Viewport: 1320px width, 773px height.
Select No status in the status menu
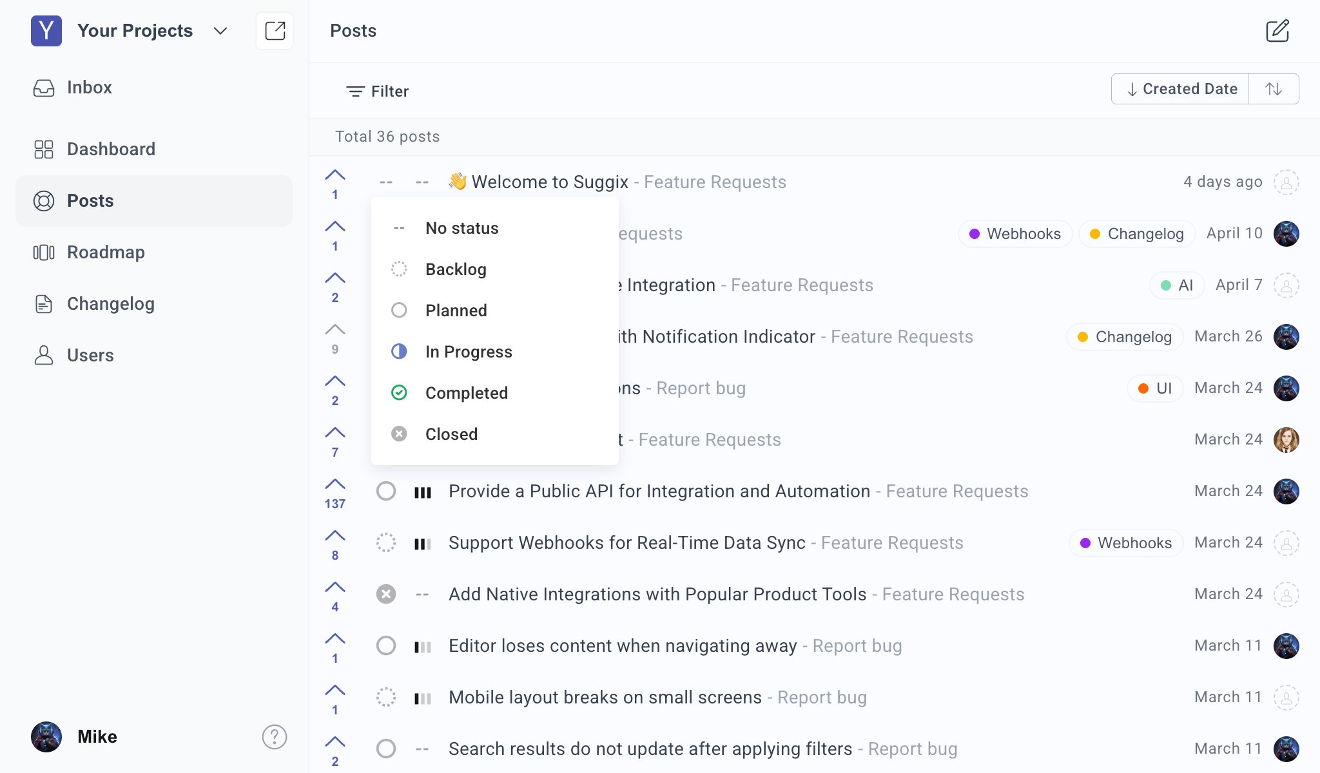pyautogui.click(x=495, y=228)
